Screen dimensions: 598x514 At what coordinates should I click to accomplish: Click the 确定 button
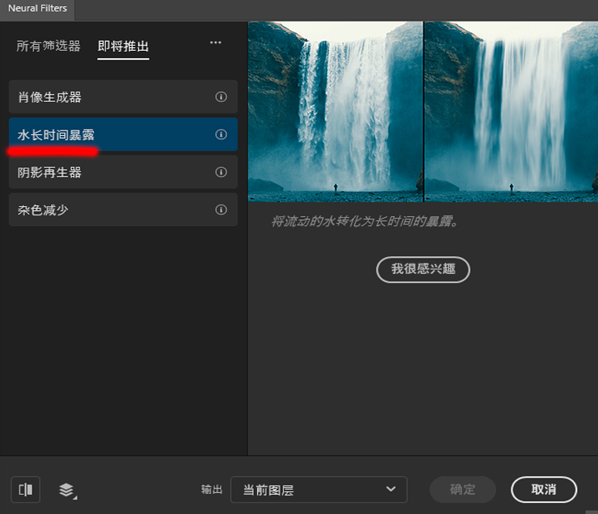[462, 489]
